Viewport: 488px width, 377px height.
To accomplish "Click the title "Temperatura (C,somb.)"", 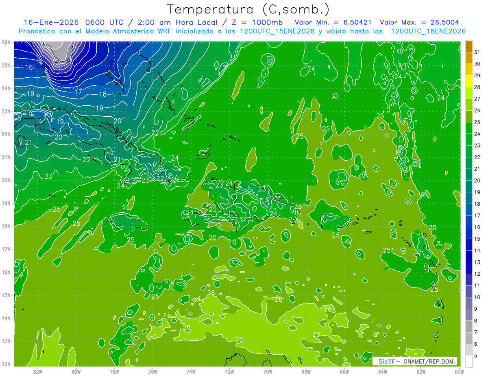I will tap(248, 9).
